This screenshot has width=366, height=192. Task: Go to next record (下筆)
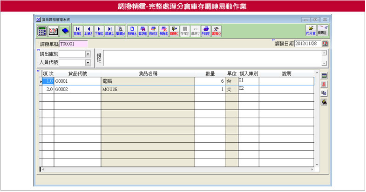pyautogui.click(x=99, y=31)
